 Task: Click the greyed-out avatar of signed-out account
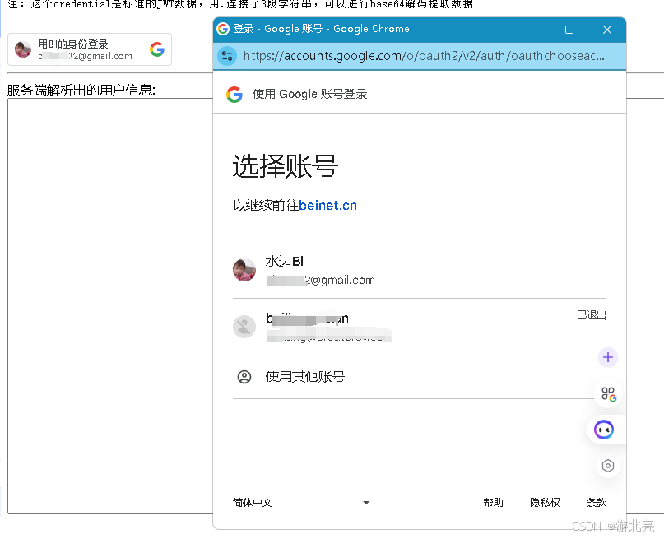(x=244, y=327)
